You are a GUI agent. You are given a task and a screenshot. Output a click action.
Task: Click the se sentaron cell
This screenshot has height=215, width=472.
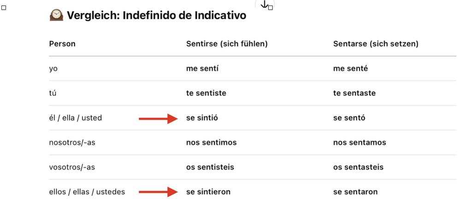pyautogui.click(x=355, y=192)
